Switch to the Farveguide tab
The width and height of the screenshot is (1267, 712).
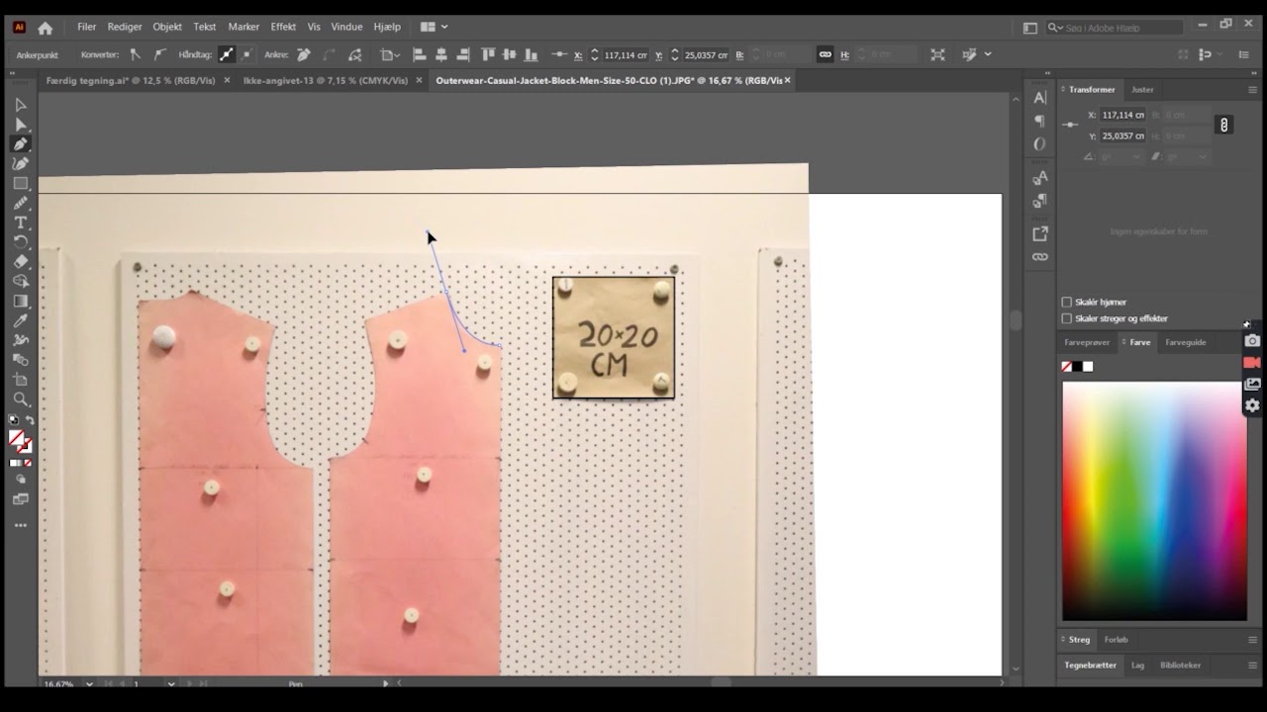coord(1186,342)
